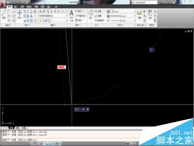Open the Insert (插入) block tool

pyautogui.click(x=91, y=14)
